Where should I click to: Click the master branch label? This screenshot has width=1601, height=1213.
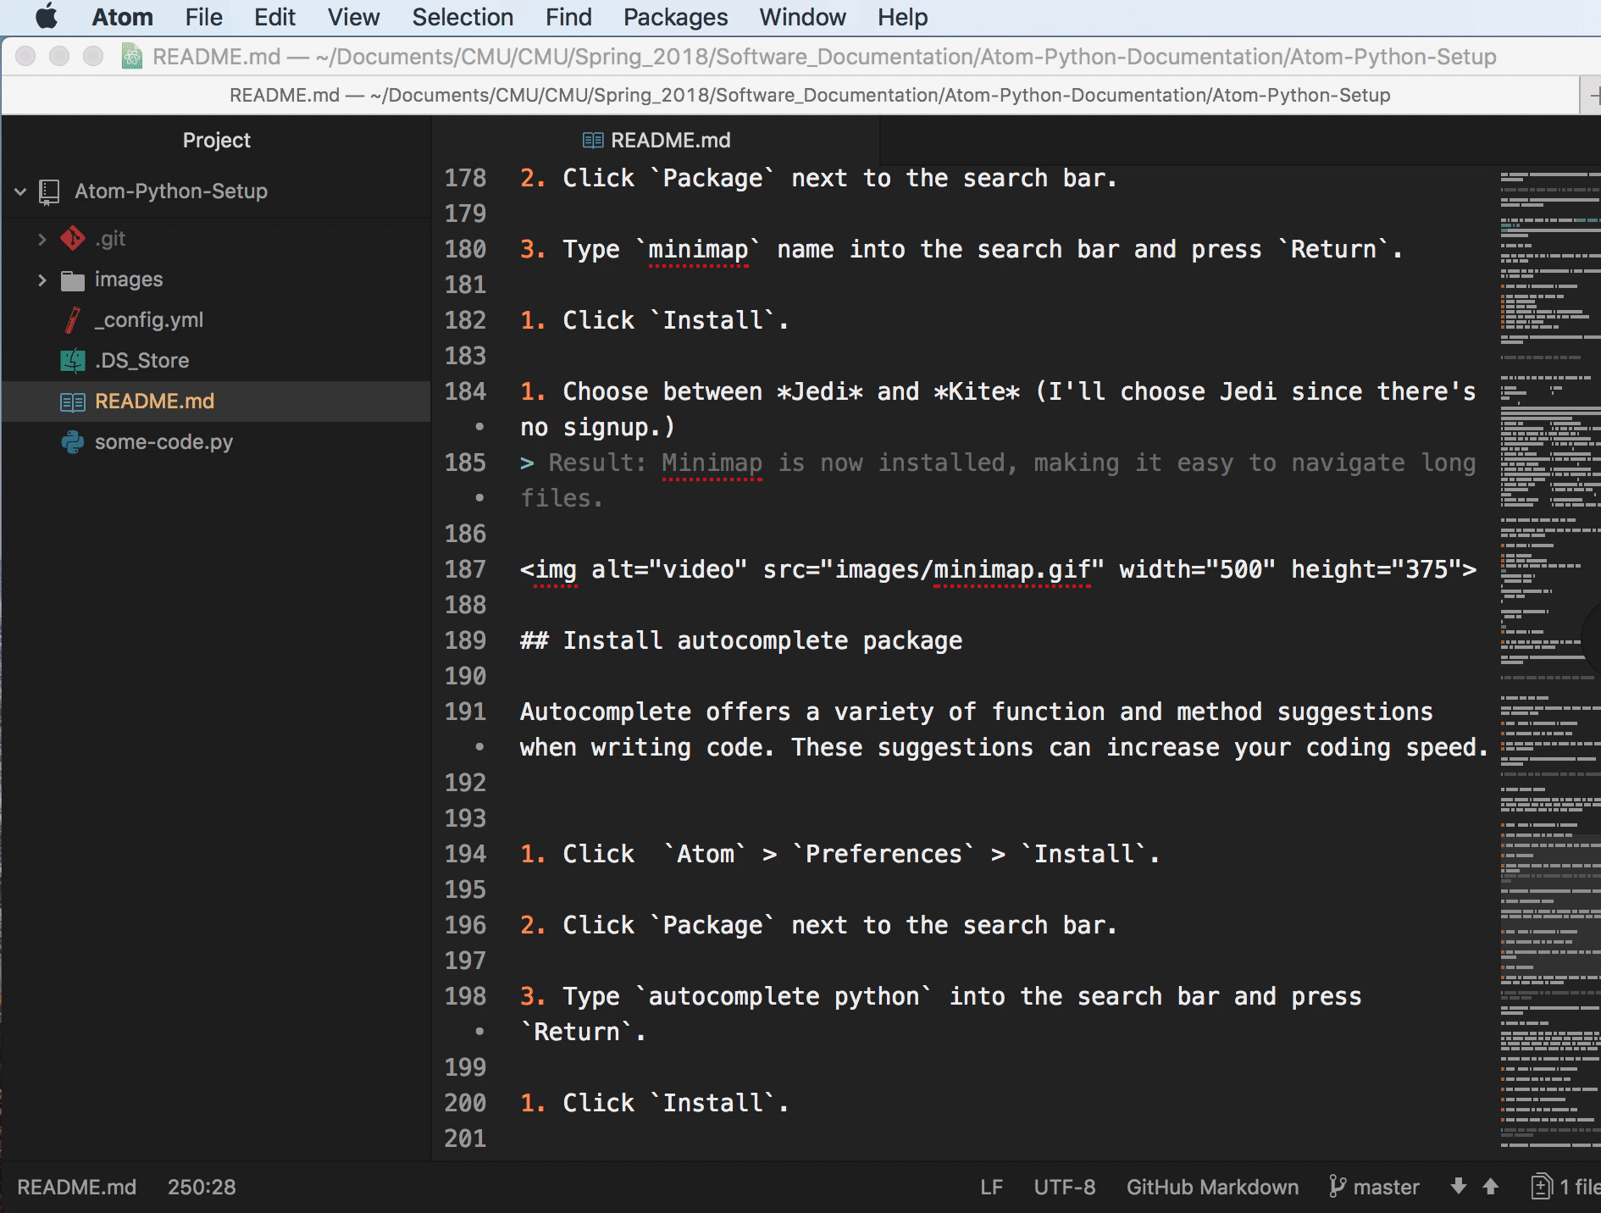[1386, 1187]
